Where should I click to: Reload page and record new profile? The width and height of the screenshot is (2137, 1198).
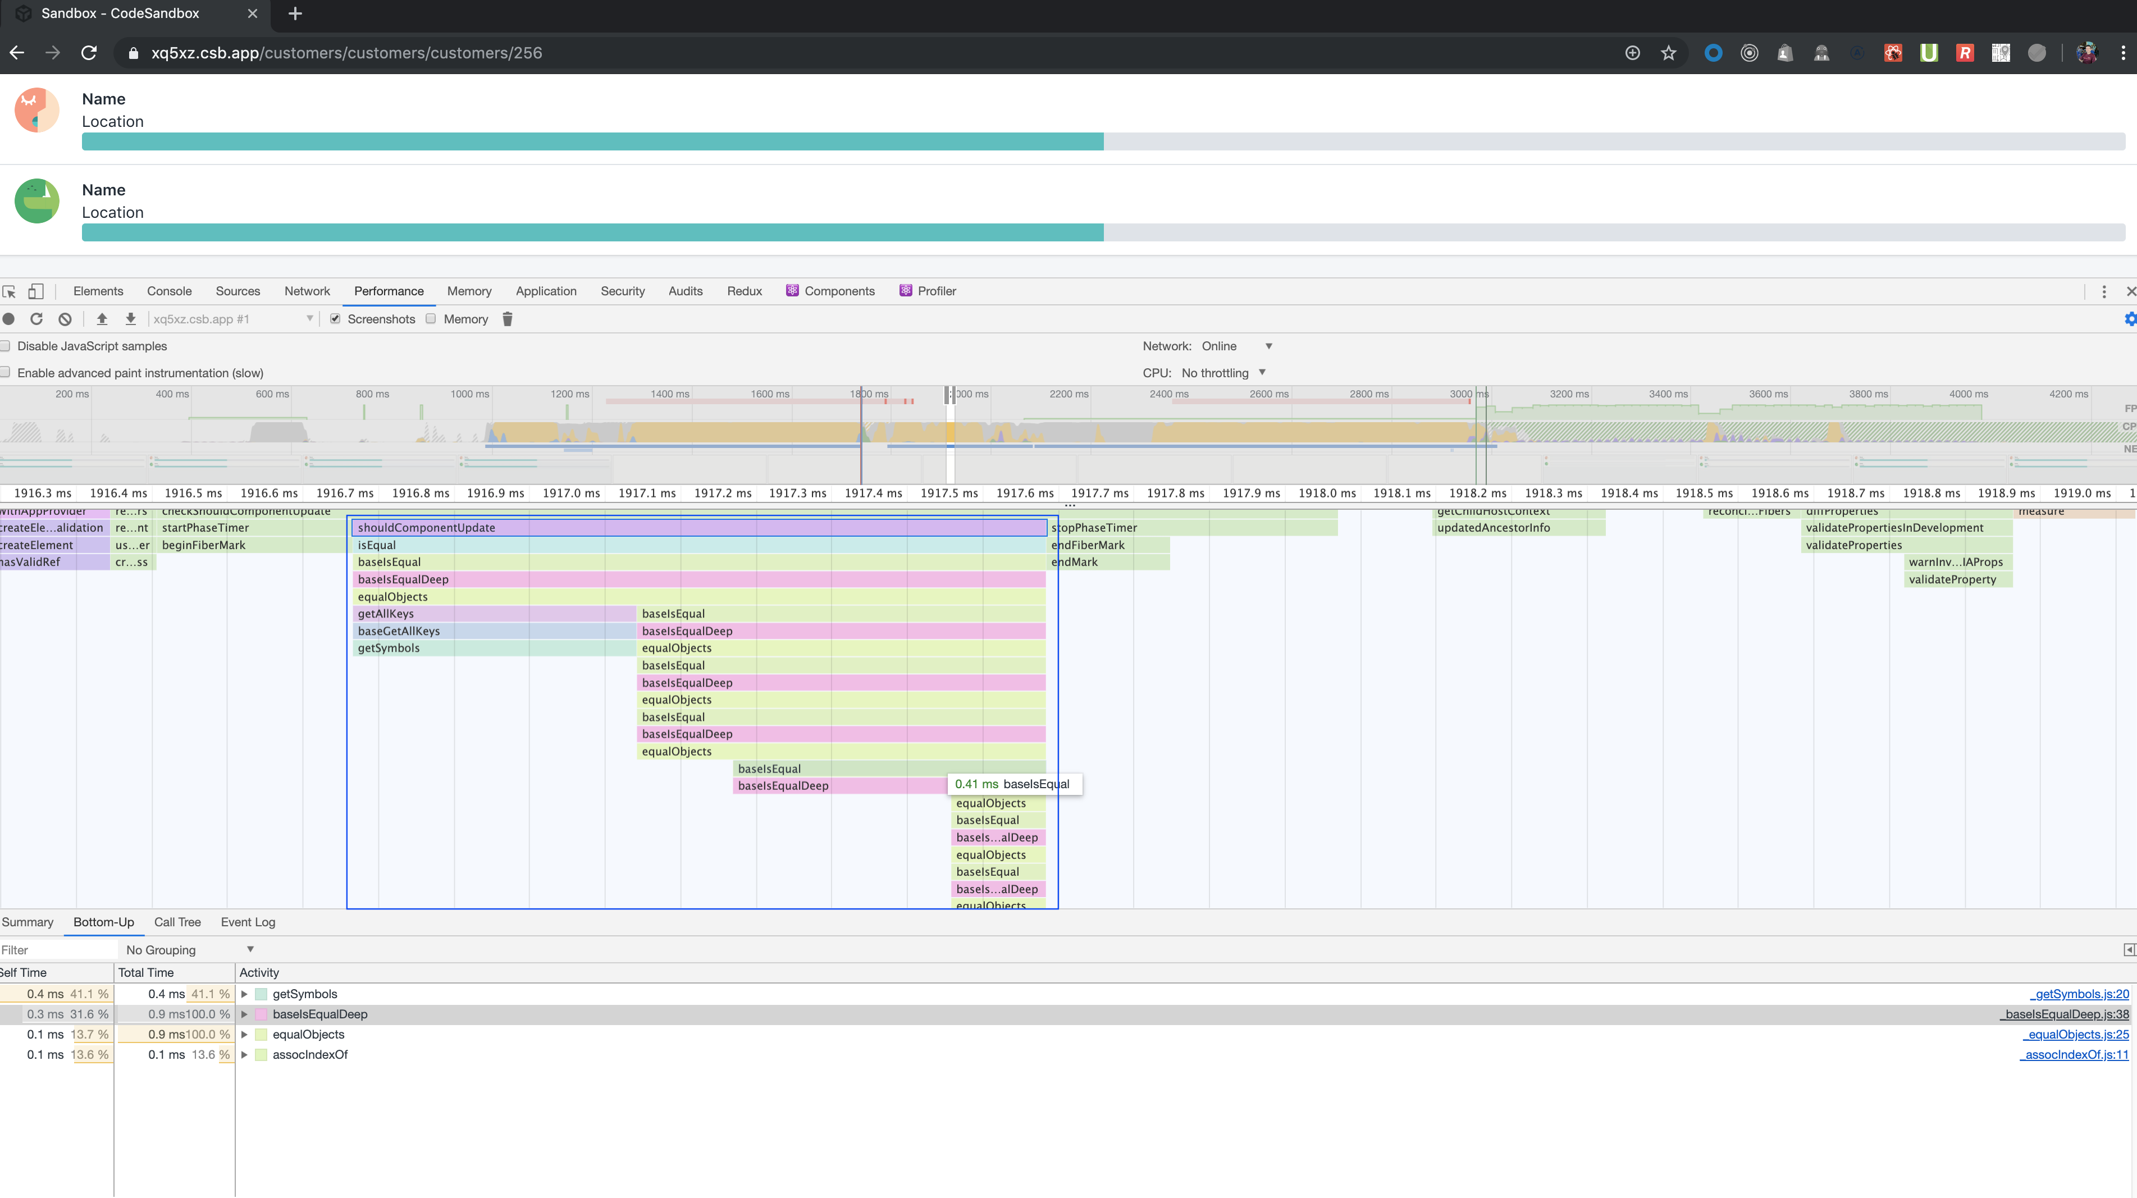click(x=36, y=318)
